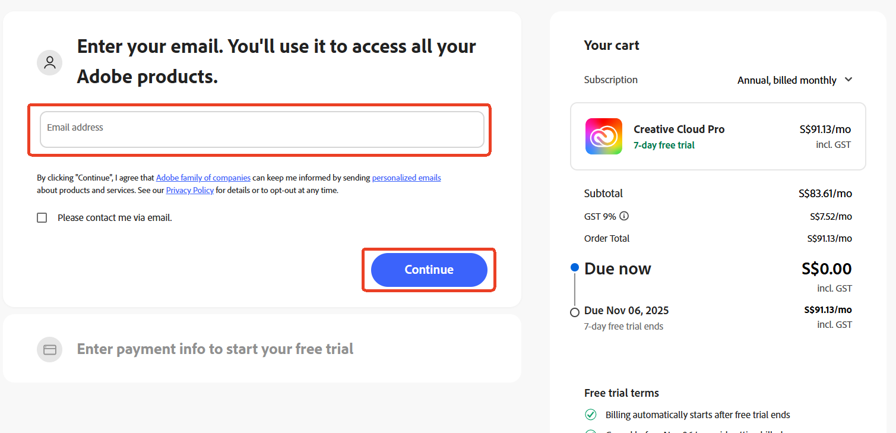Screen dimensions: 896x433
Task: Click the Continue button
Action: (x=429, y=270)
